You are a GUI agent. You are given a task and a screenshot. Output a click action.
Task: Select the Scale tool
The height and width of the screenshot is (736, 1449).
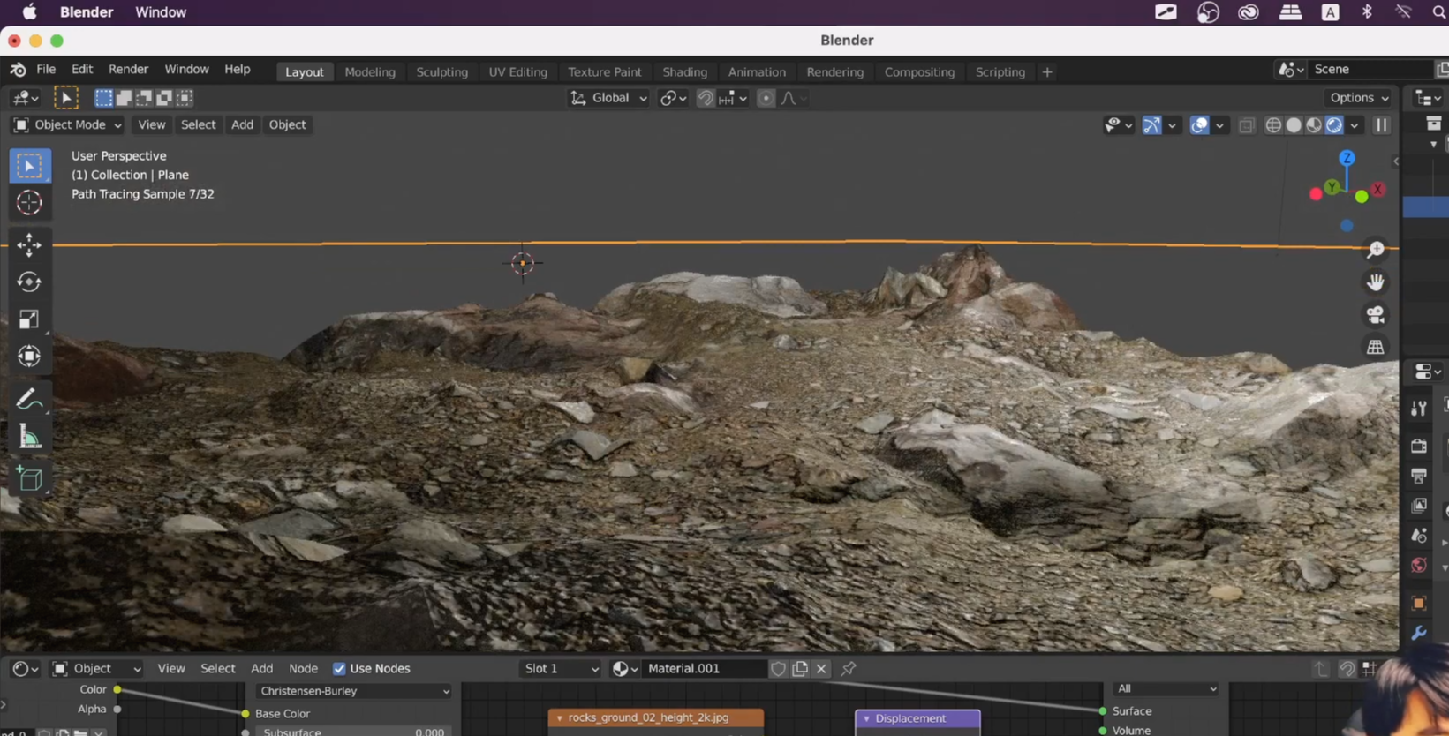29,319
